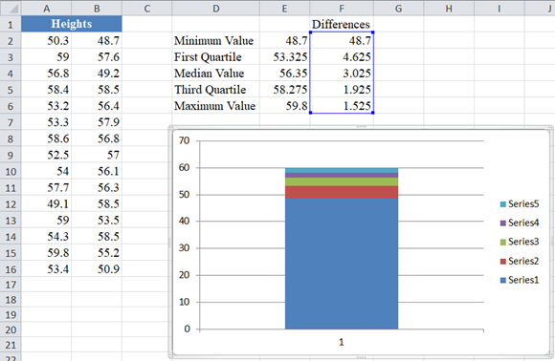Image resolution: width=555 pixels, height=361 pixels.
Task: Select column D header
Action: (x=216, y=9)
